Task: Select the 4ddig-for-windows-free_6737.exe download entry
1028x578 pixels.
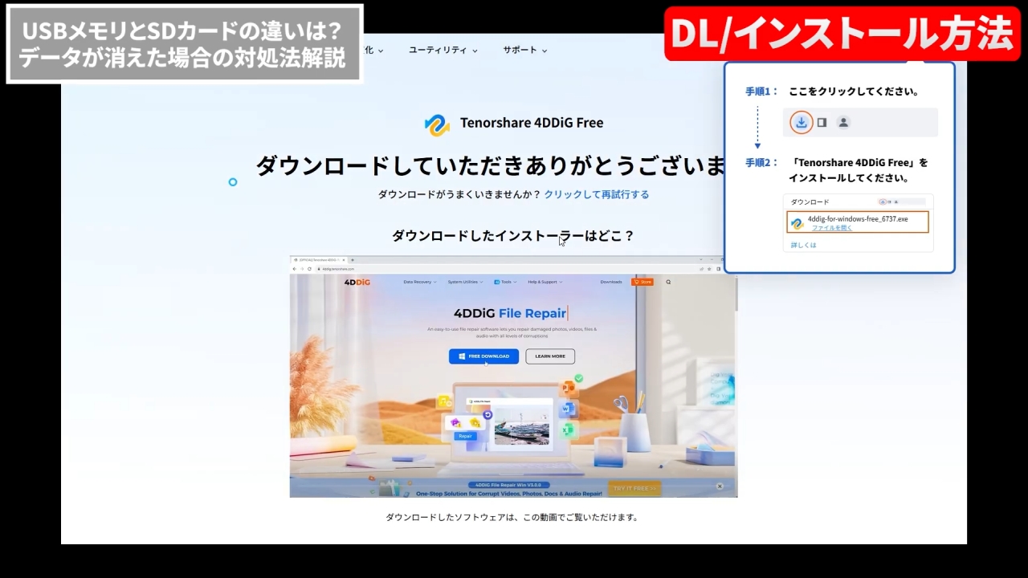Action: coord(858,222)
